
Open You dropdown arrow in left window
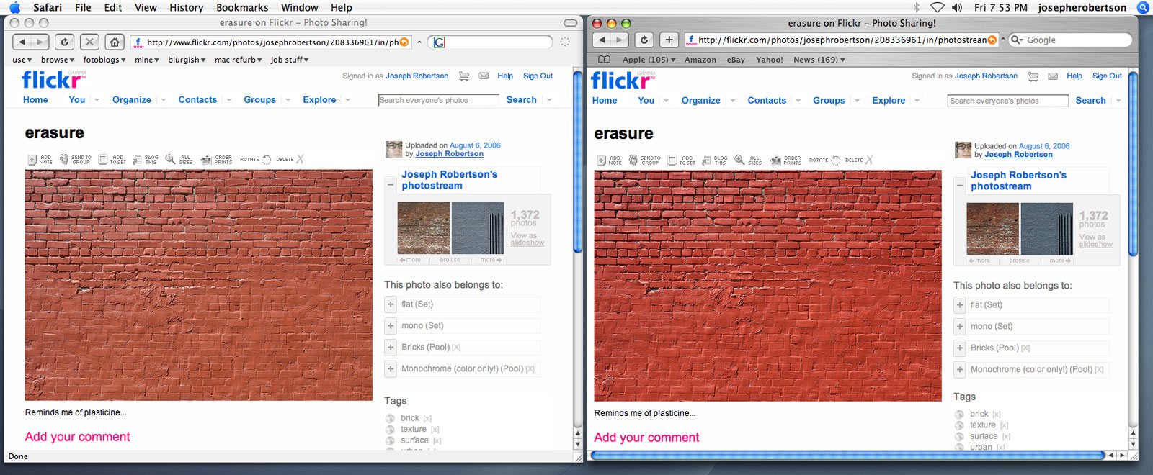point(97,100)
